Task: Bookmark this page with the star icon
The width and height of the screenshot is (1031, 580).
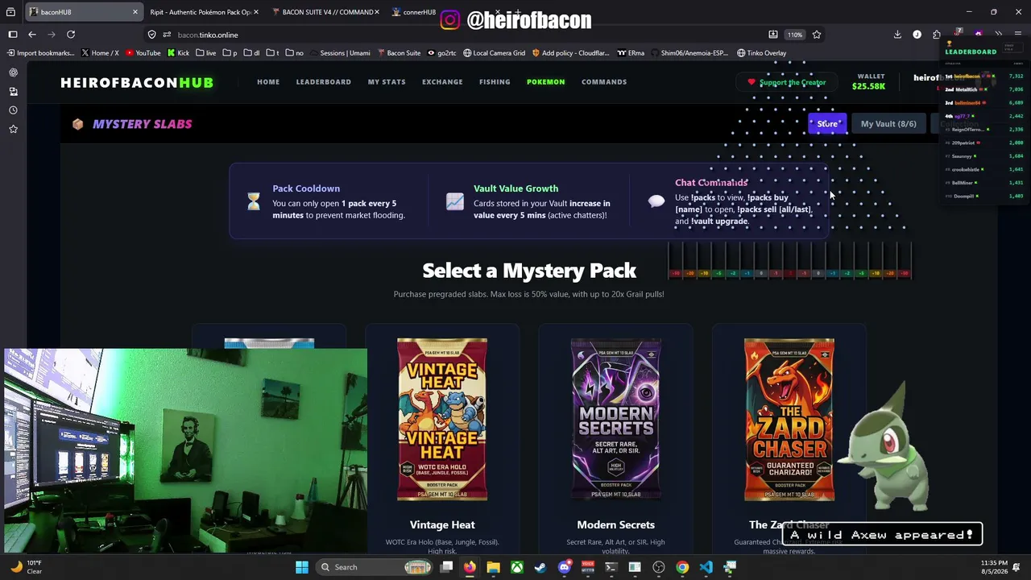Action: [x=817, y=35]
